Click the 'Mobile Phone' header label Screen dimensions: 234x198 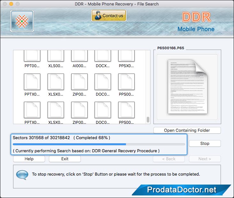point(196,29)
